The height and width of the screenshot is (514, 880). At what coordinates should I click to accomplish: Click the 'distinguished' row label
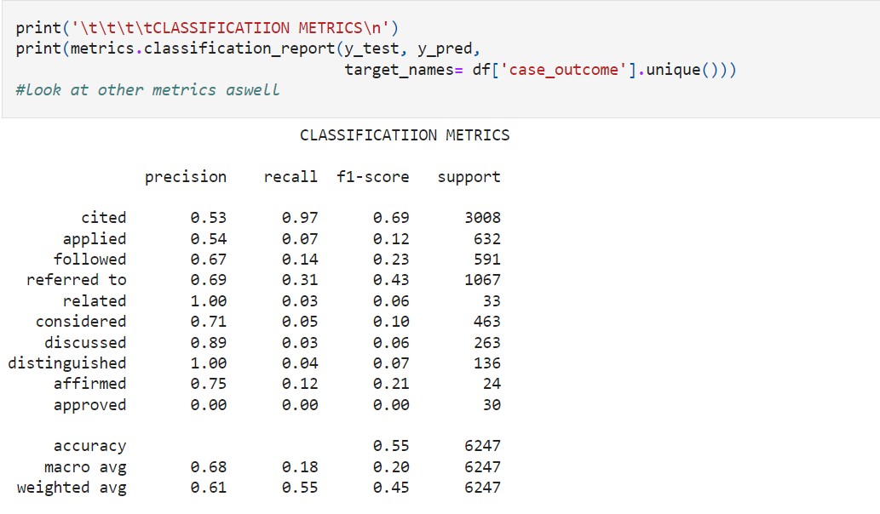coord(67,363)
